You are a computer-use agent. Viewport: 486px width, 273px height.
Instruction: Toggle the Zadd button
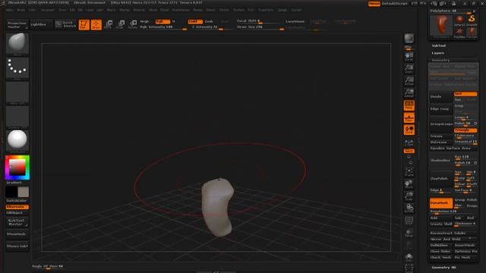point(195,21)
